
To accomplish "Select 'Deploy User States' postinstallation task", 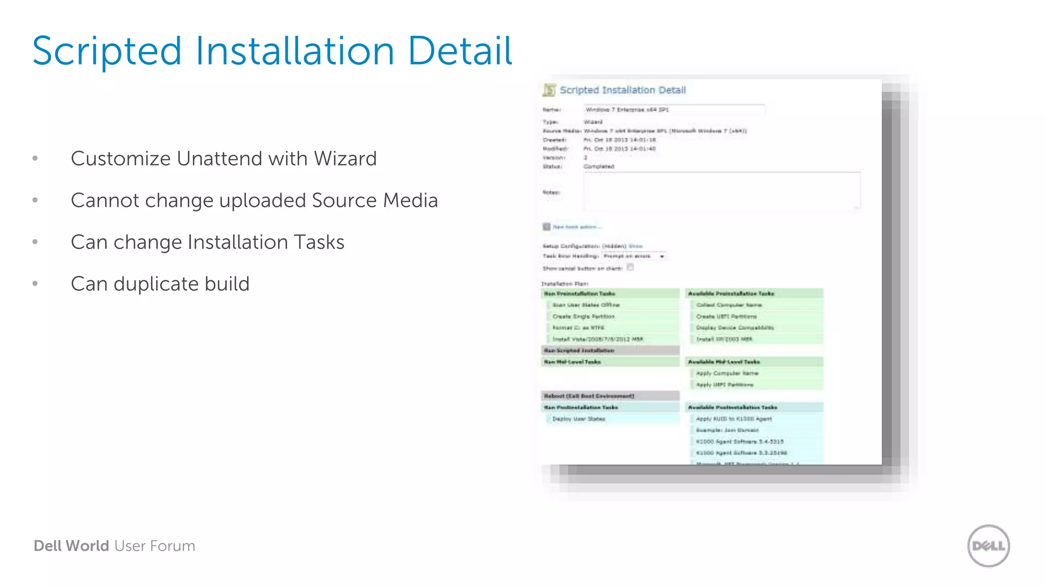I will pos(613,419).
